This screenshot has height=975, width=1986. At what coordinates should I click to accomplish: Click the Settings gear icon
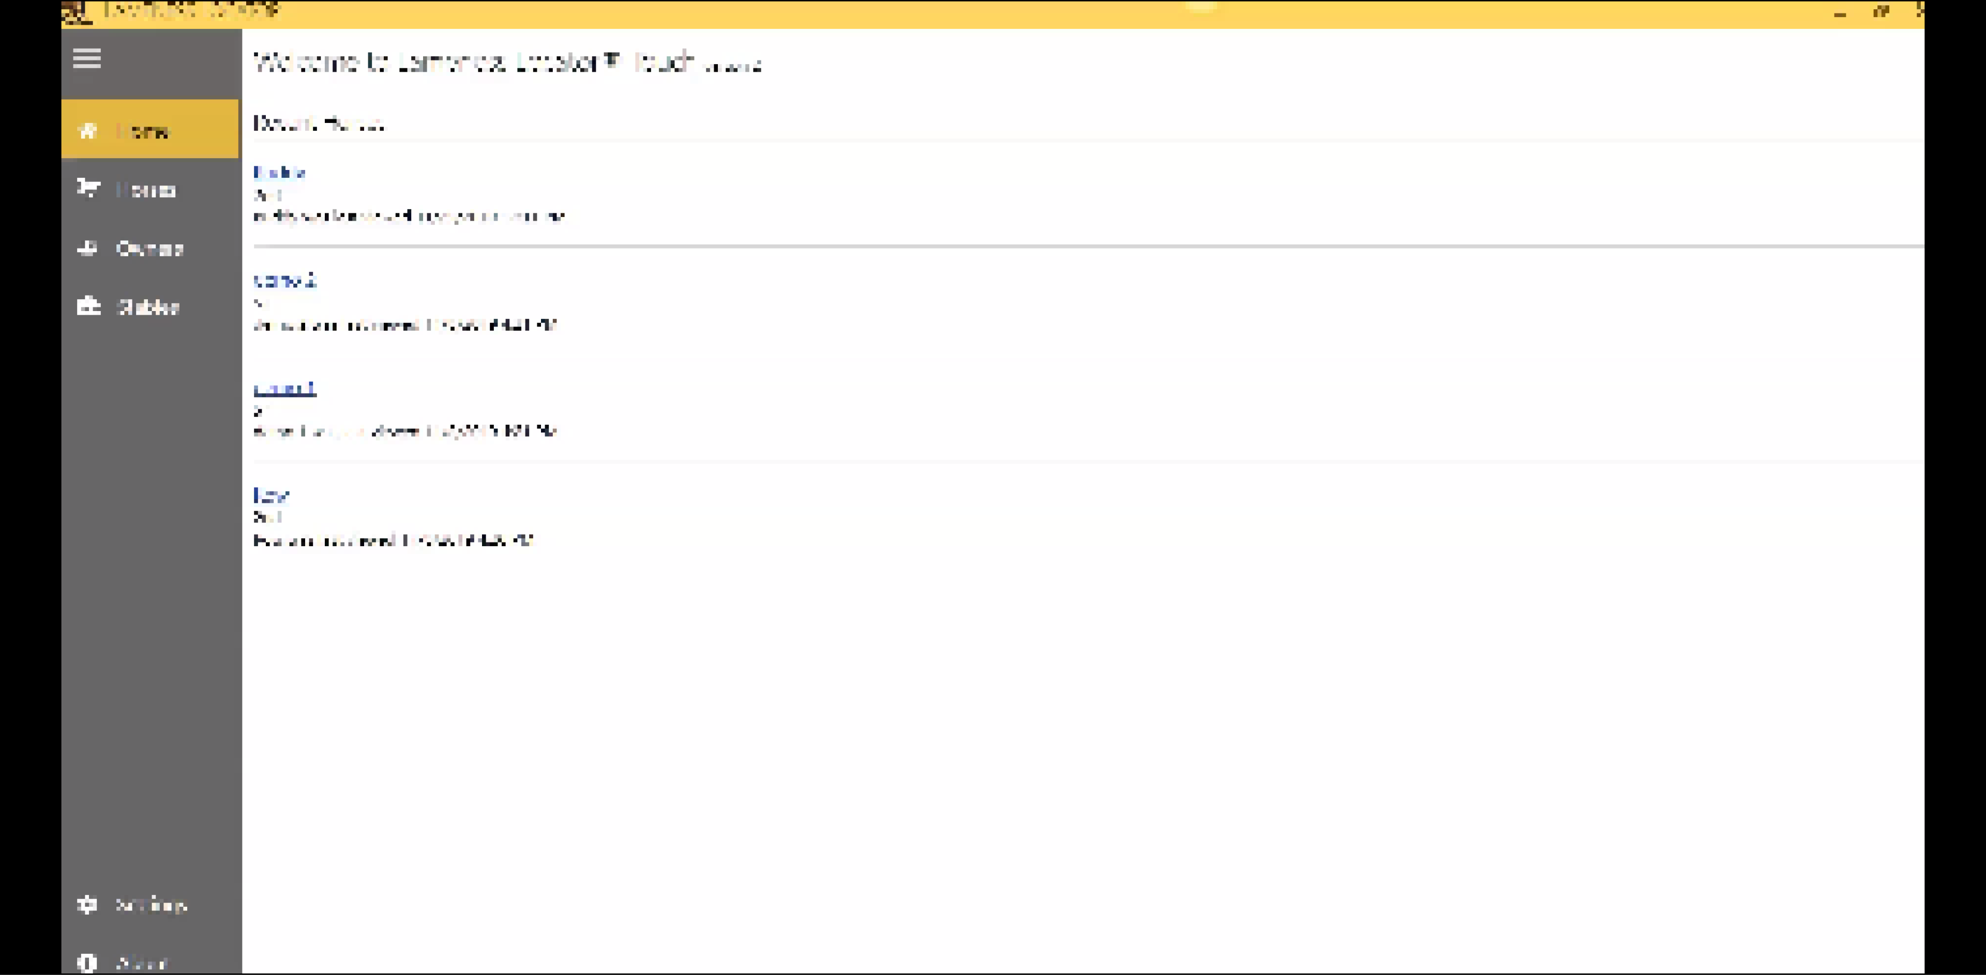click(x=87, y=904)
